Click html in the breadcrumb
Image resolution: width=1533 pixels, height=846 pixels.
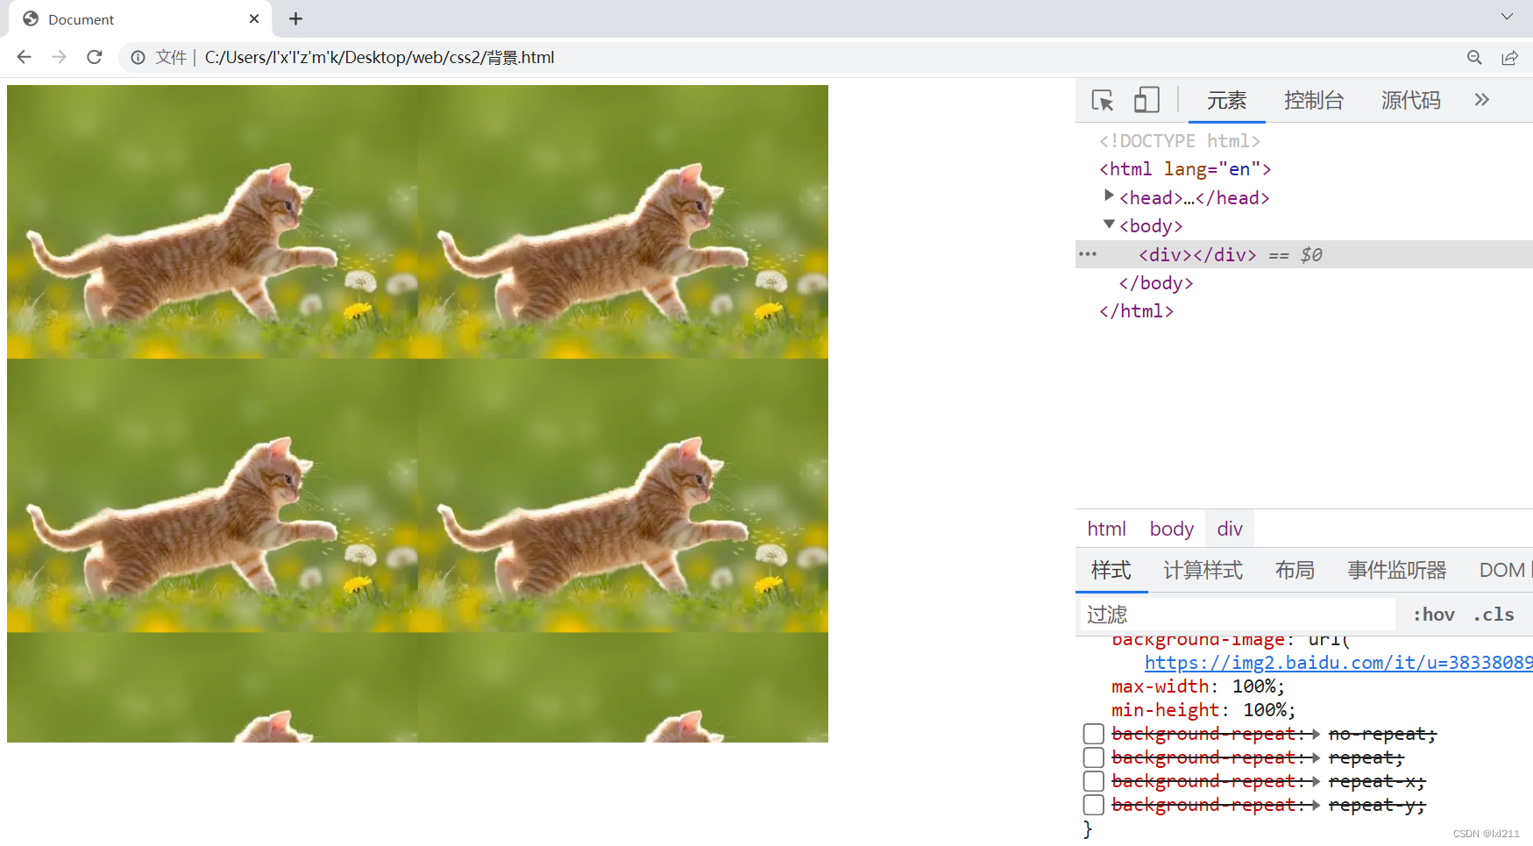click(x=1106, y=529)
